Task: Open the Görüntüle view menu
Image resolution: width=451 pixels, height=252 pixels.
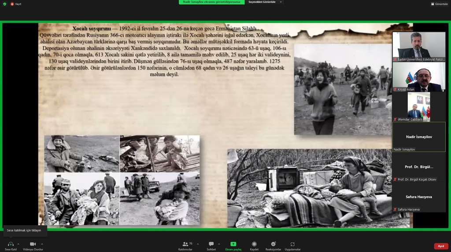Action: tap(439, 4)
